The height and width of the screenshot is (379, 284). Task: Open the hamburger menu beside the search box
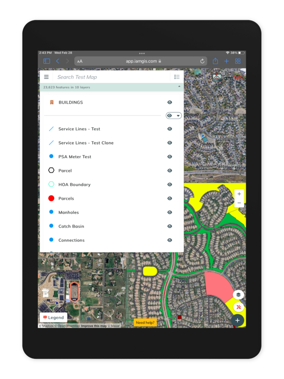pyautogui.click(x=46, y=77)
